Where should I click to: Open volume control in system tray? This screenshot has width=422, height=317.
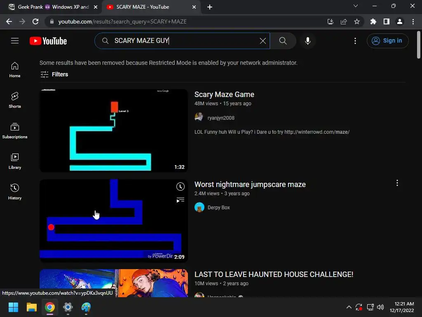(x=380, y=307)
